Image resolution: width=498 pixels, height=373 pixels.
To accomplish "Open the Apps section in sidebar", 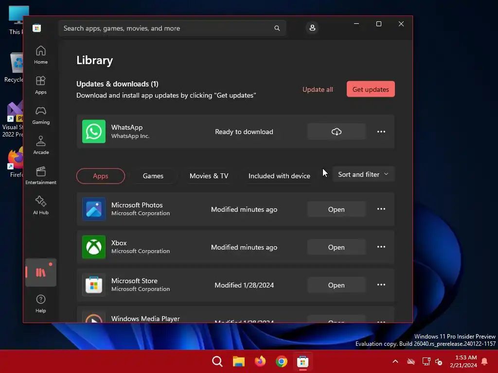I will click(41, 85).
